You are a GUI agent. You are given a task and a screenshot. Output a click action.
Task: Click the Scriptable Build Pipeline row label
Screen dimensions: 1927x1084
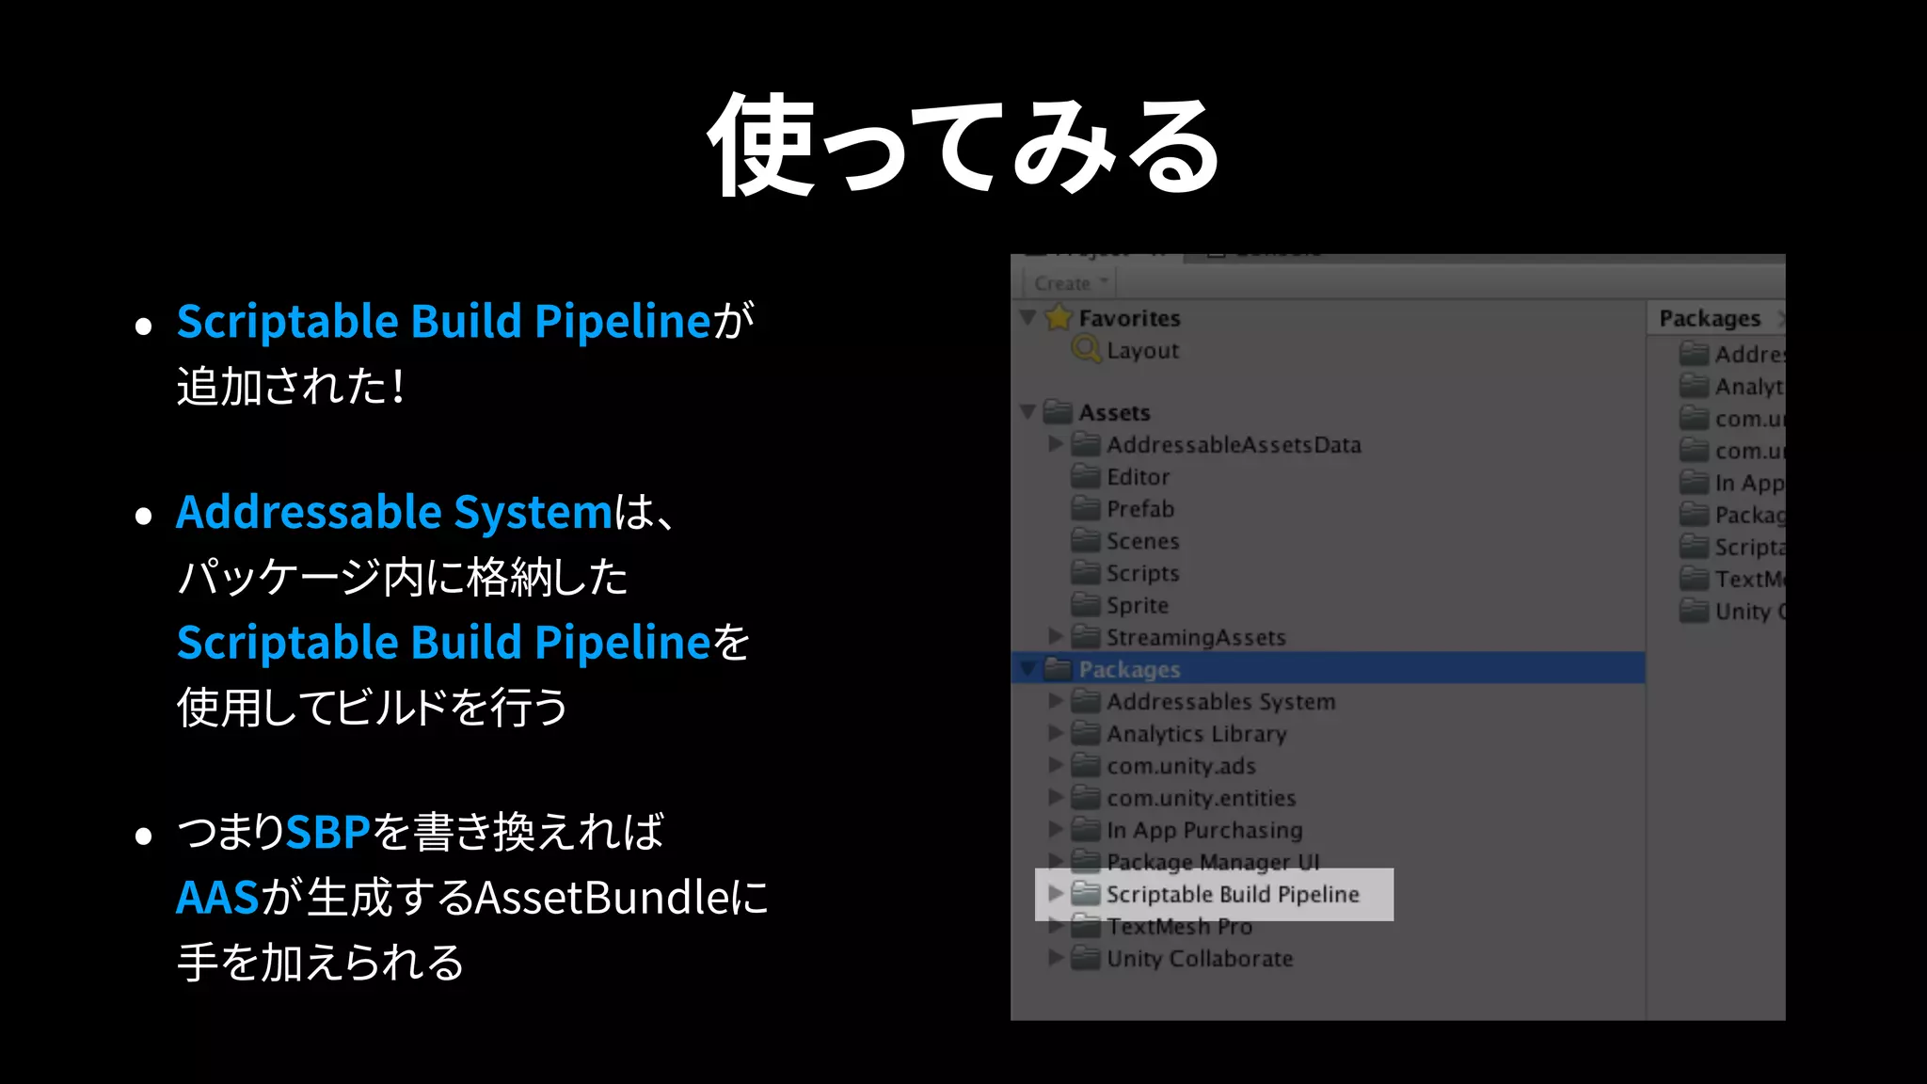point(1233,894)
